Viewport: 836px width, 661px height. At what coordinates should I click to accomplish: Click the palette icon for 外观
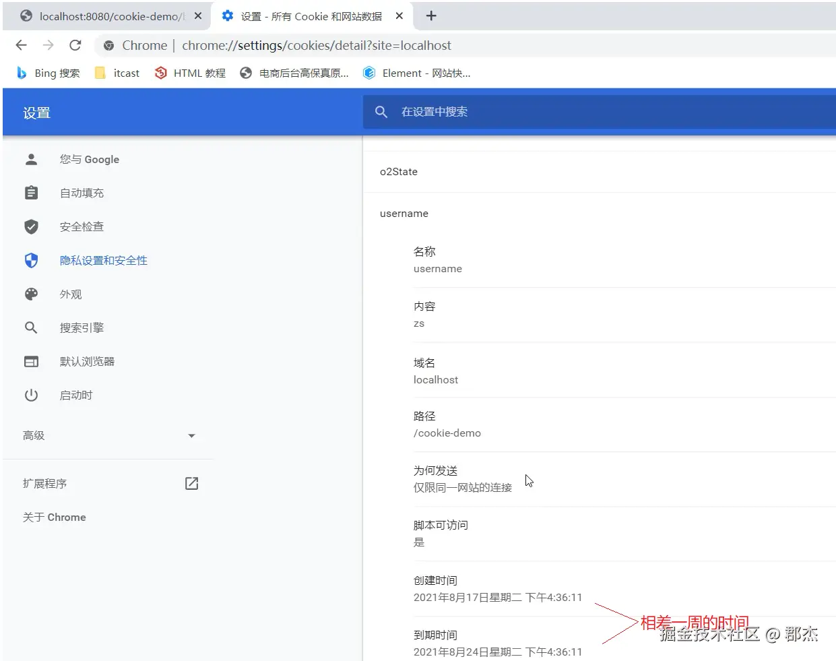(x=31, y=294)
